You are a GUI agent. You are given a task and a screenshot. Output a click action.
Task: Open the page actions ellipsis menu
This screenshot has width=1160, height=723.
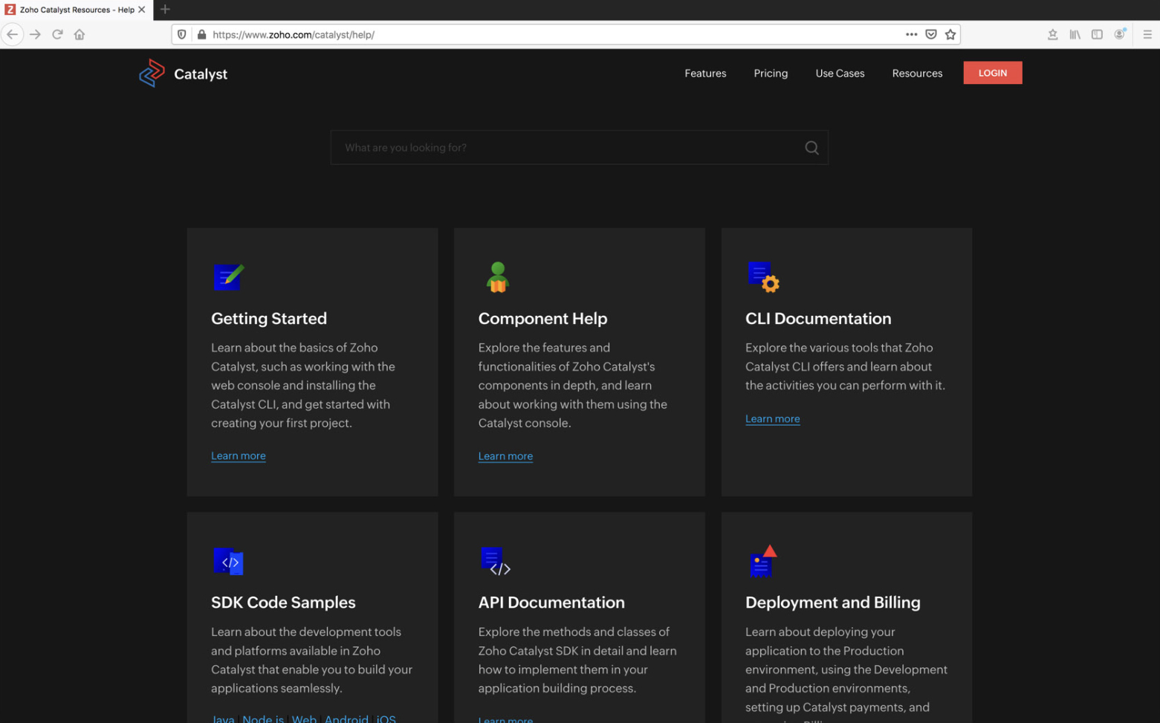[x=912, y=34]
